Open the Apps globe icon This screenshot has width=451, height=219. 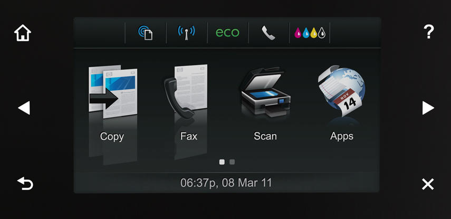pos(341,91)
